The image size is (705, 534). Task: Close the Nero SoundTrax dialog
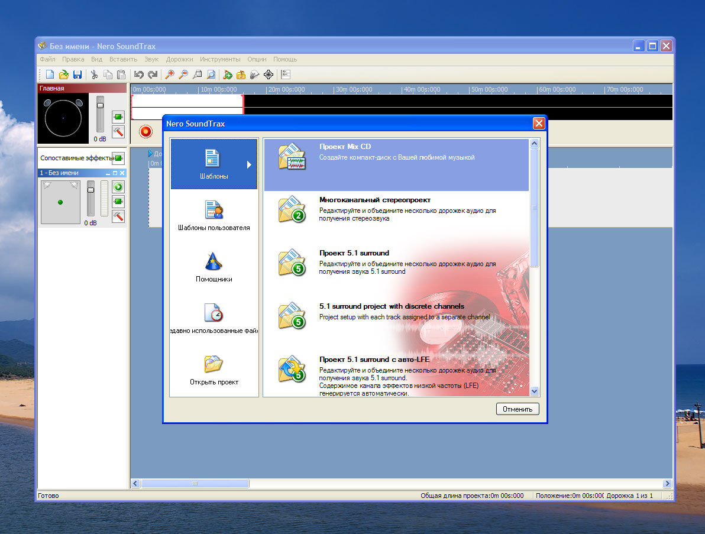539,123
